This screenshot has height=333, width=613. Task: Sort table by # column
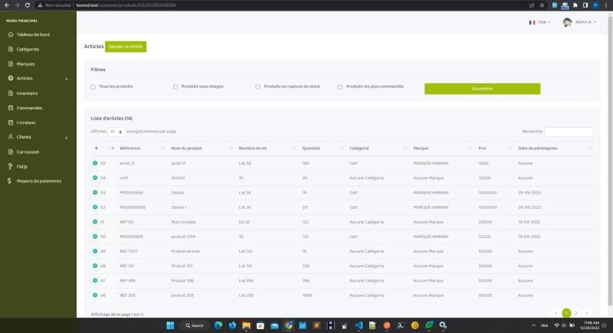point(104,149)
